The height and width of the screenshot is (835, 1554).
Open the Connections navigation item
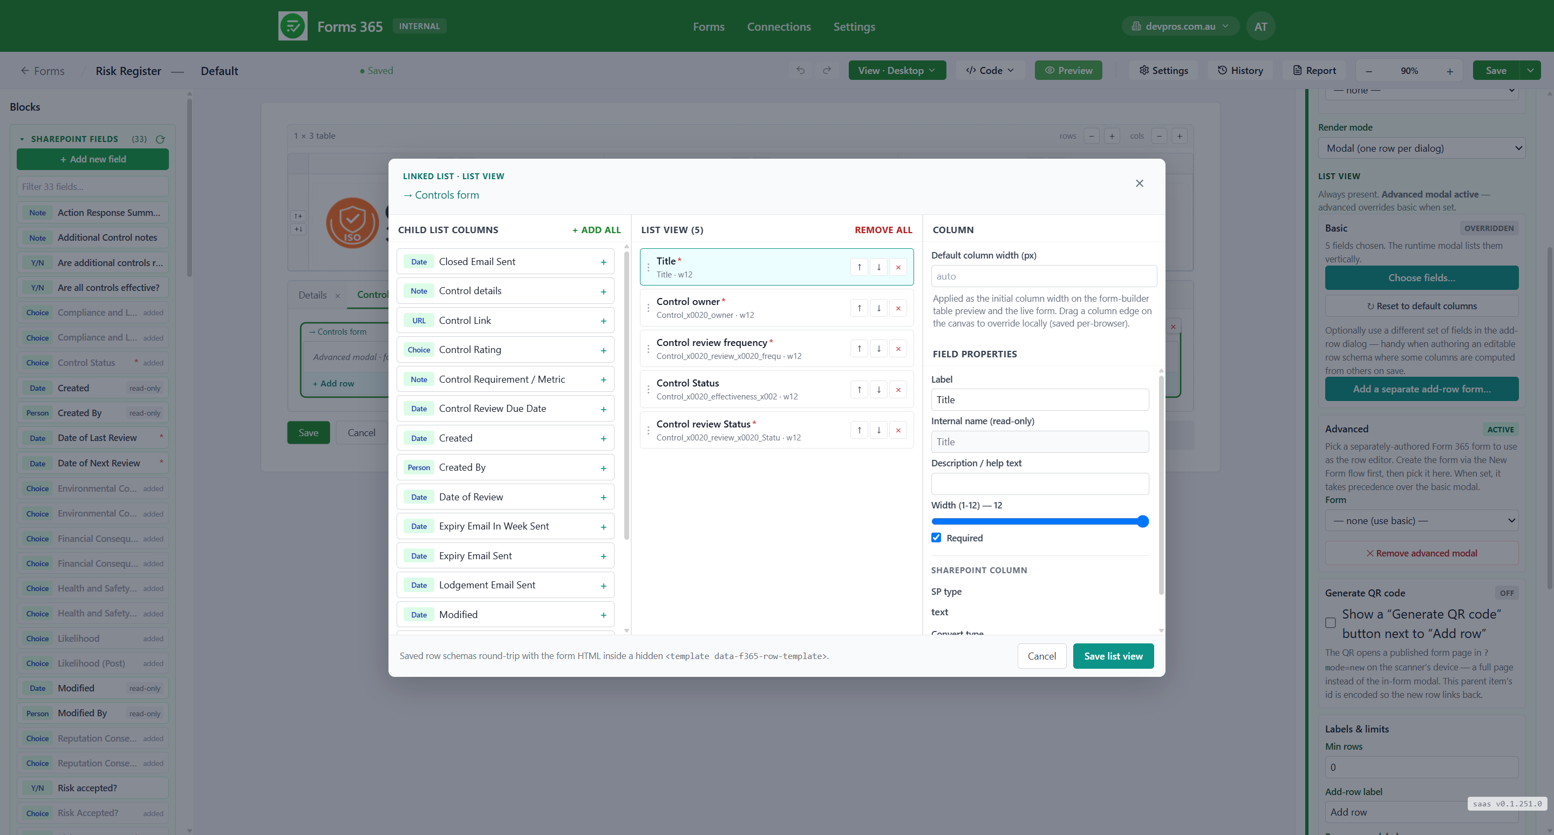779,26
